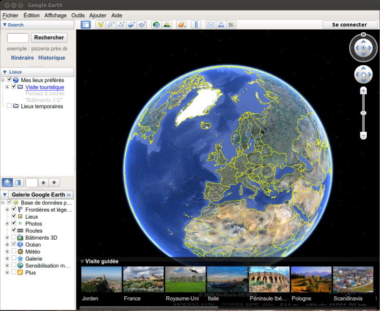The width and height of the screenshot is (380, 311).
Task: Click the Rechercher button
Action: click(x=49, y=38)
